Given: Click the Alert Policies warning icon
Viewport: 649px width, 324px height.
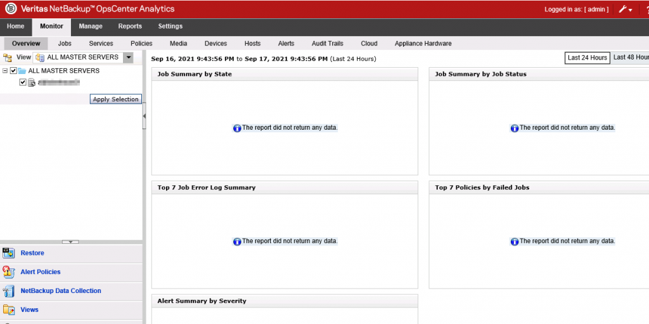Looking at the screenshot, I should [x=8, y=272].
